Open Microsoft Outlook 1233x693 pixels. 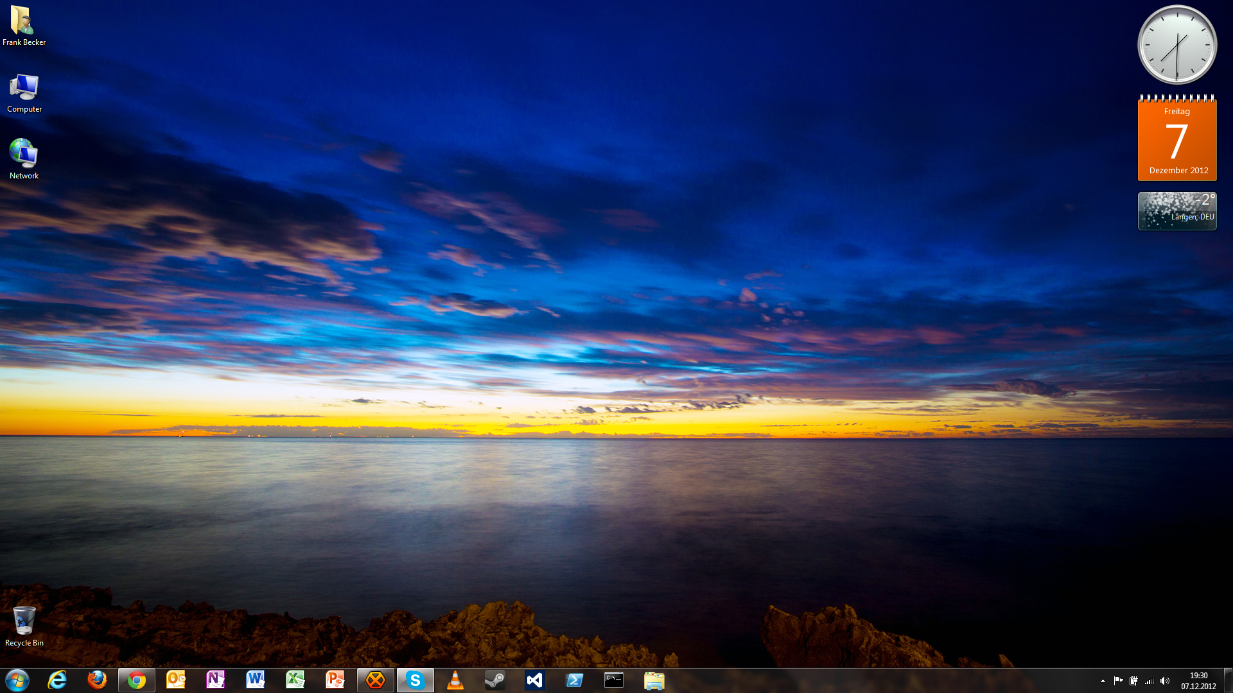pos(175,680)
